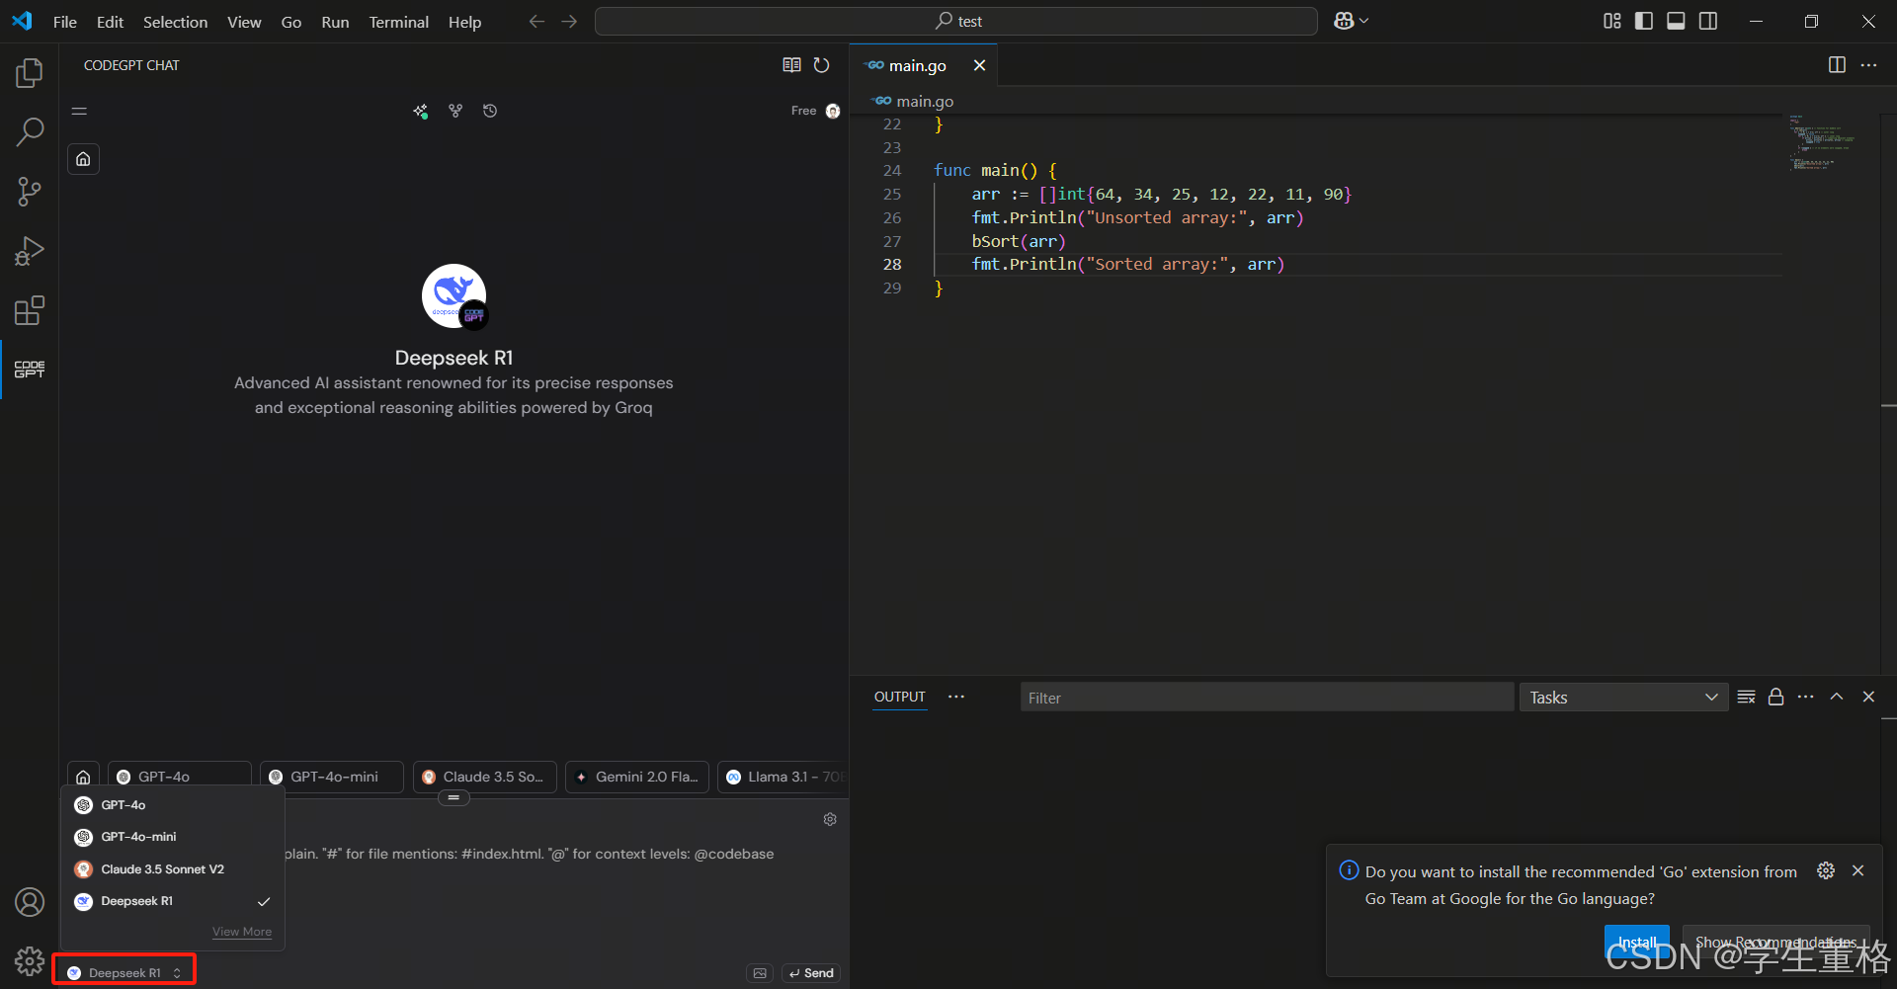Open the panel views ellipsis beside OUTPUT
1897x989 pixels.
956,697
